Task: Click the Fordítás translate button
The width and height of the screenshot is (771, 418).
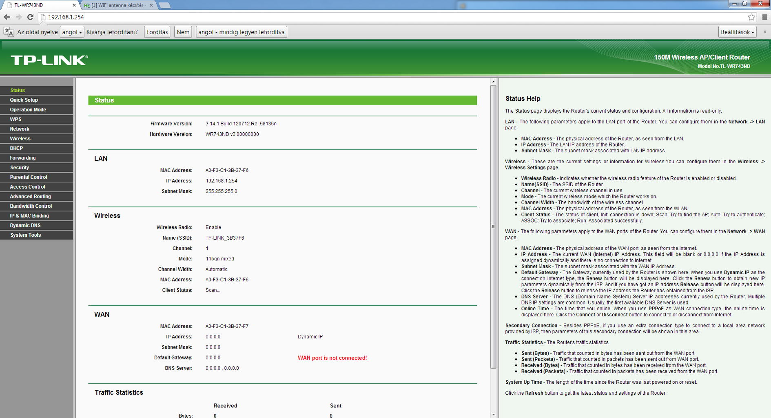Action: (x=157, y=32)
